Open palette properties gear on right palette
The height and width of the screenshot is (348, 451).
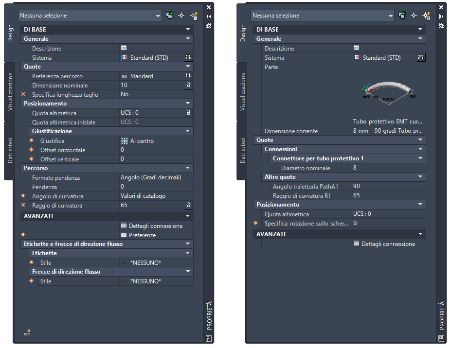click(441, 26)
